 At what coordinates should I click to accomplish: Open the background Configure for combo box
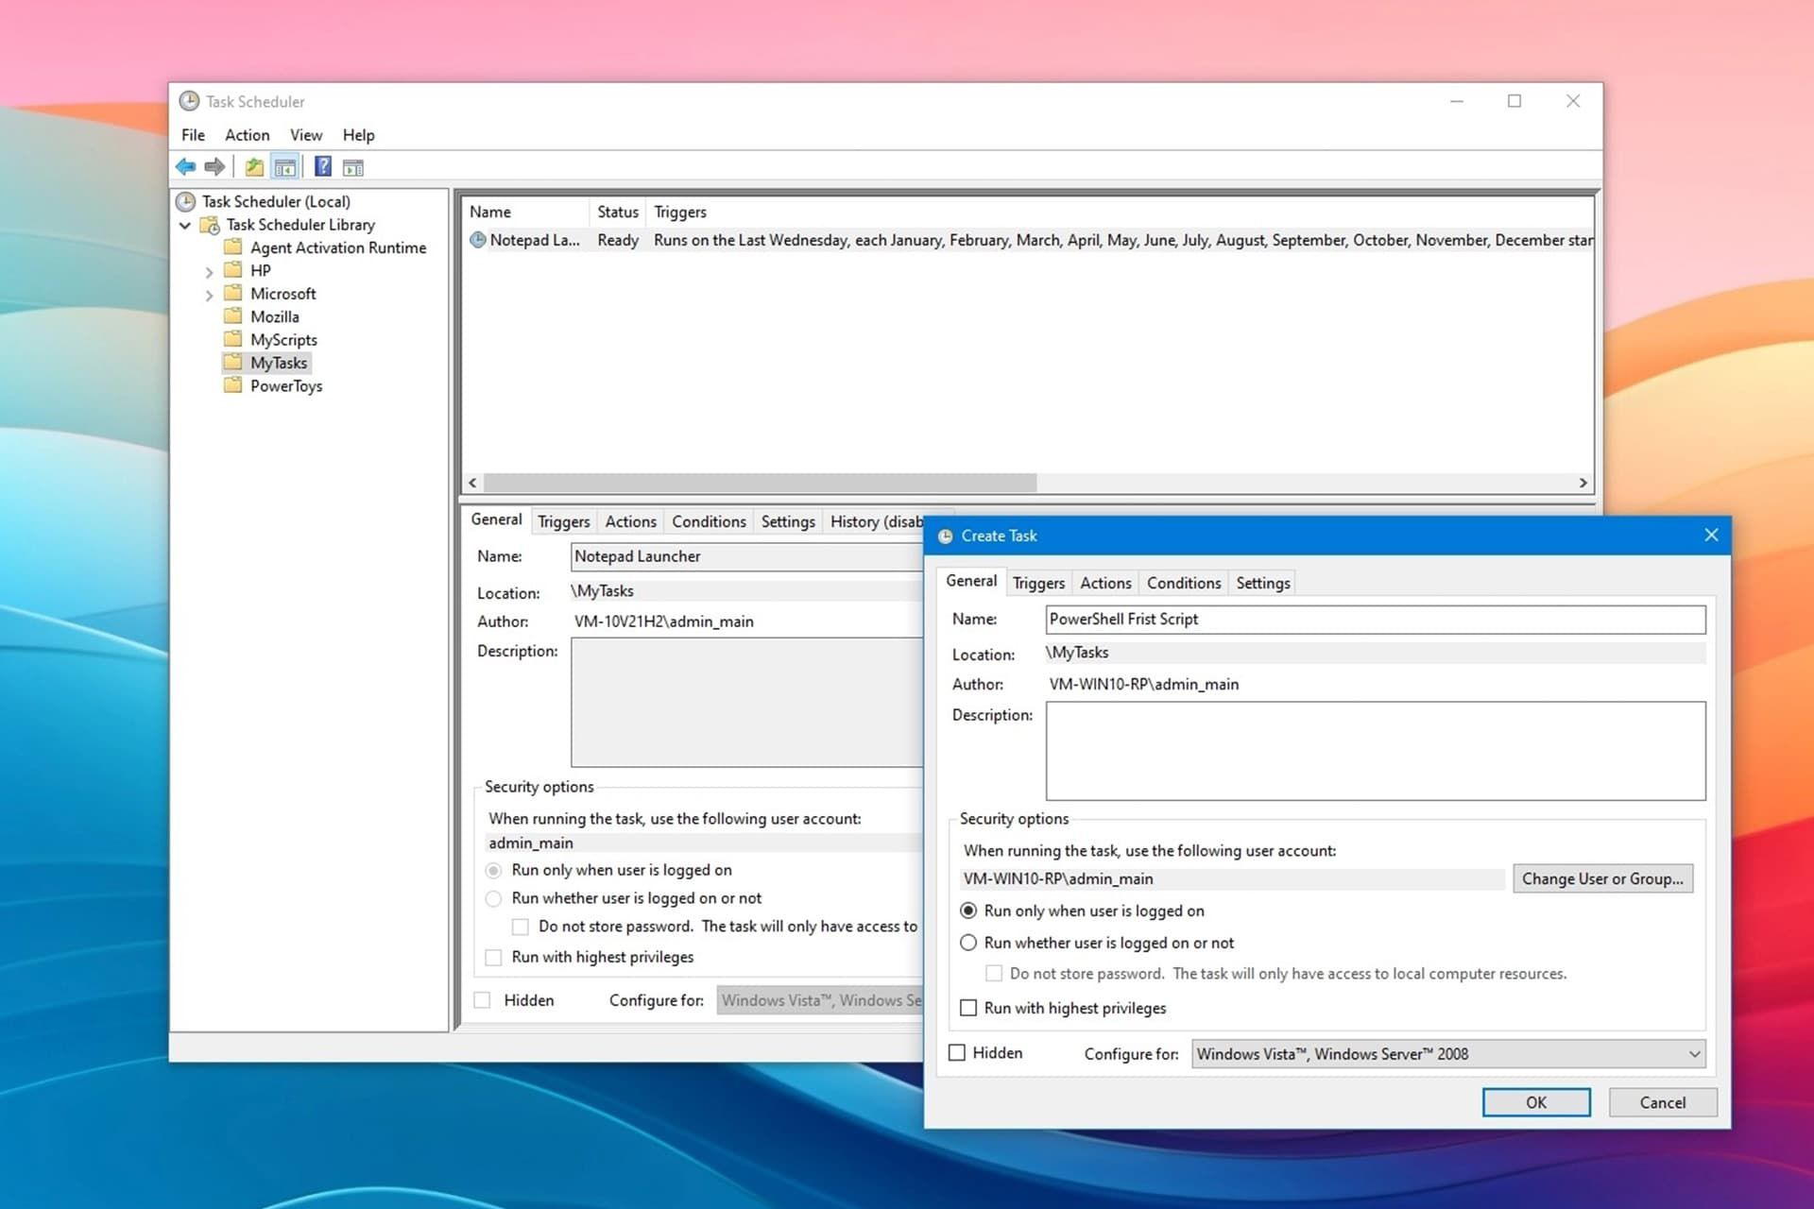click(x=819, y=1000)
